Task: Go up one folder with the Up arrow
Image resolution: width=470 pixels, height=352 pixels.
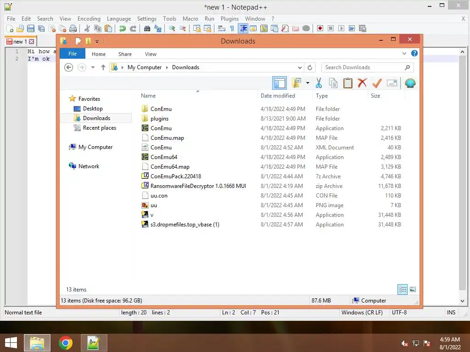Action: (103, 67)
